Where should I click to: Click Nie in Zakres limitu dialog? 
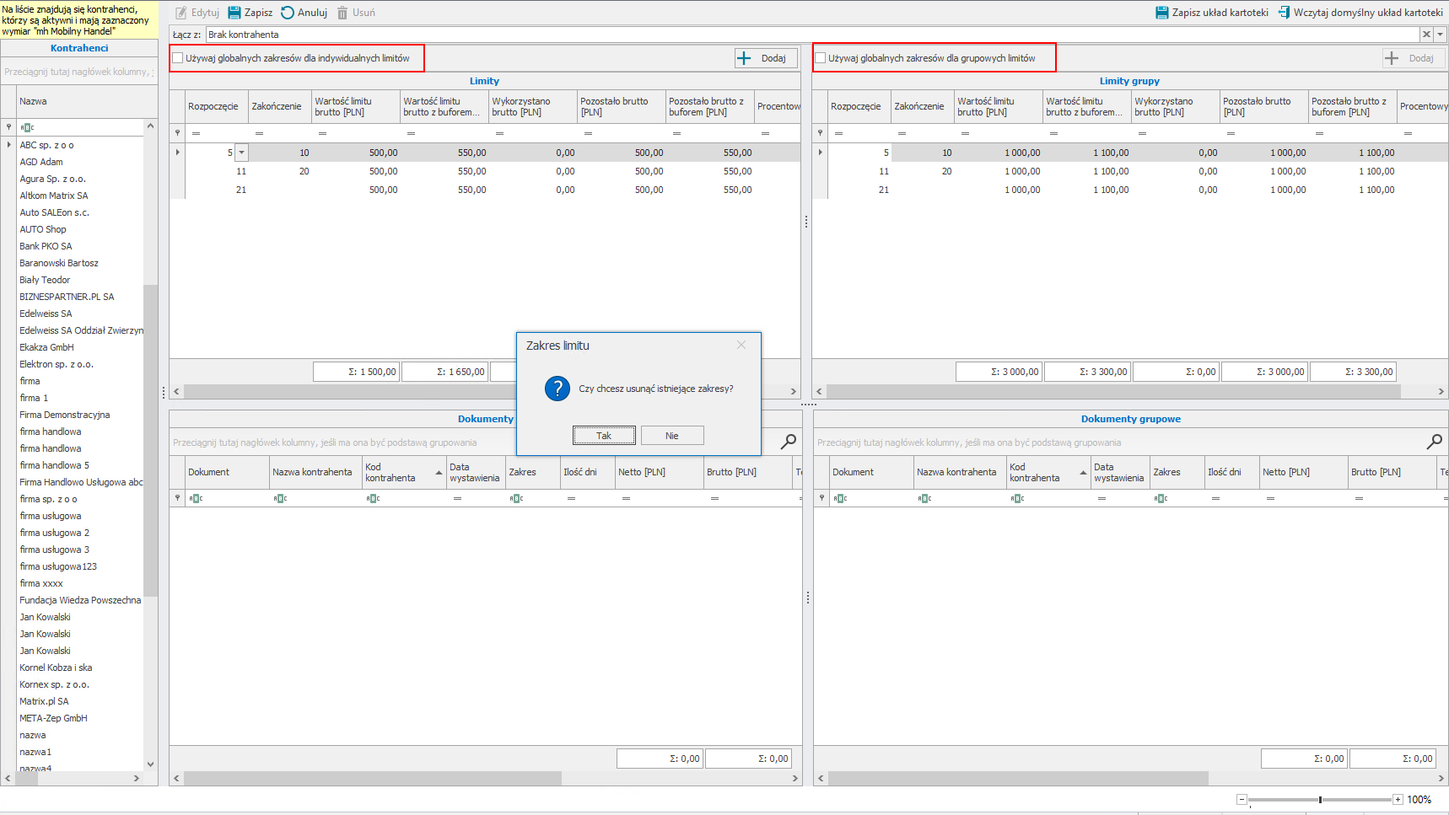tap(671, 436)
